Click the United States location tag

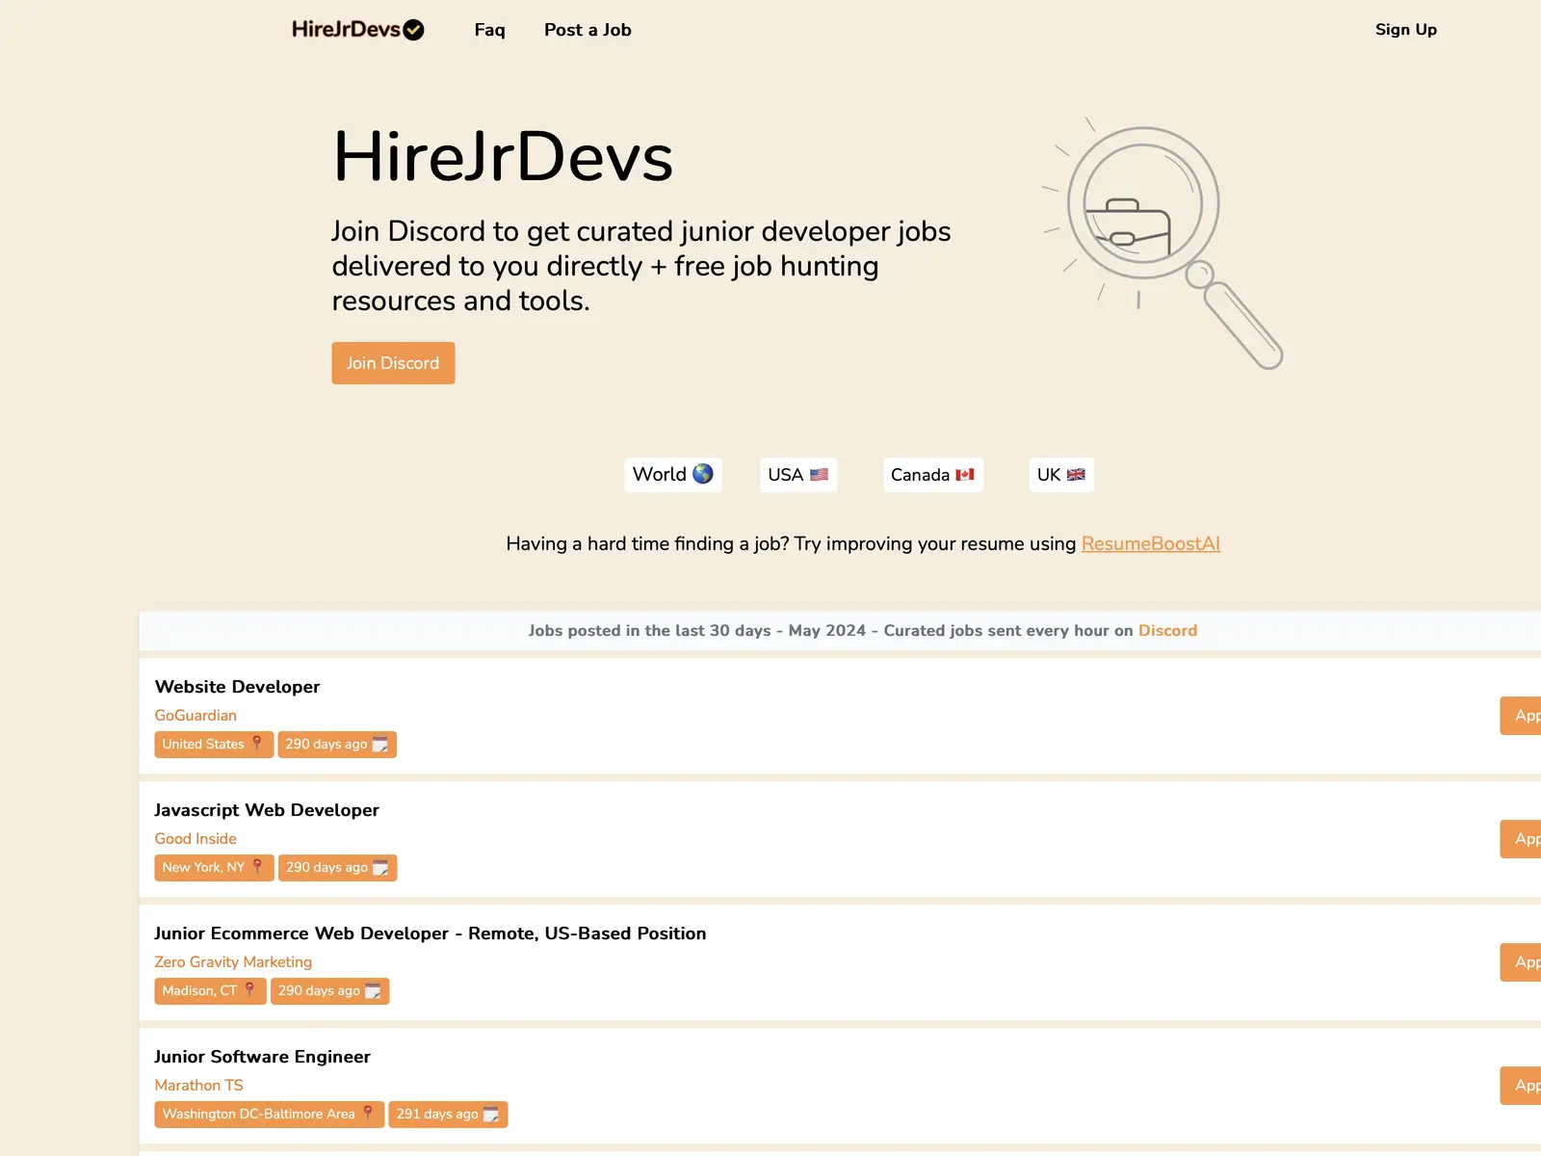point(214,745)
